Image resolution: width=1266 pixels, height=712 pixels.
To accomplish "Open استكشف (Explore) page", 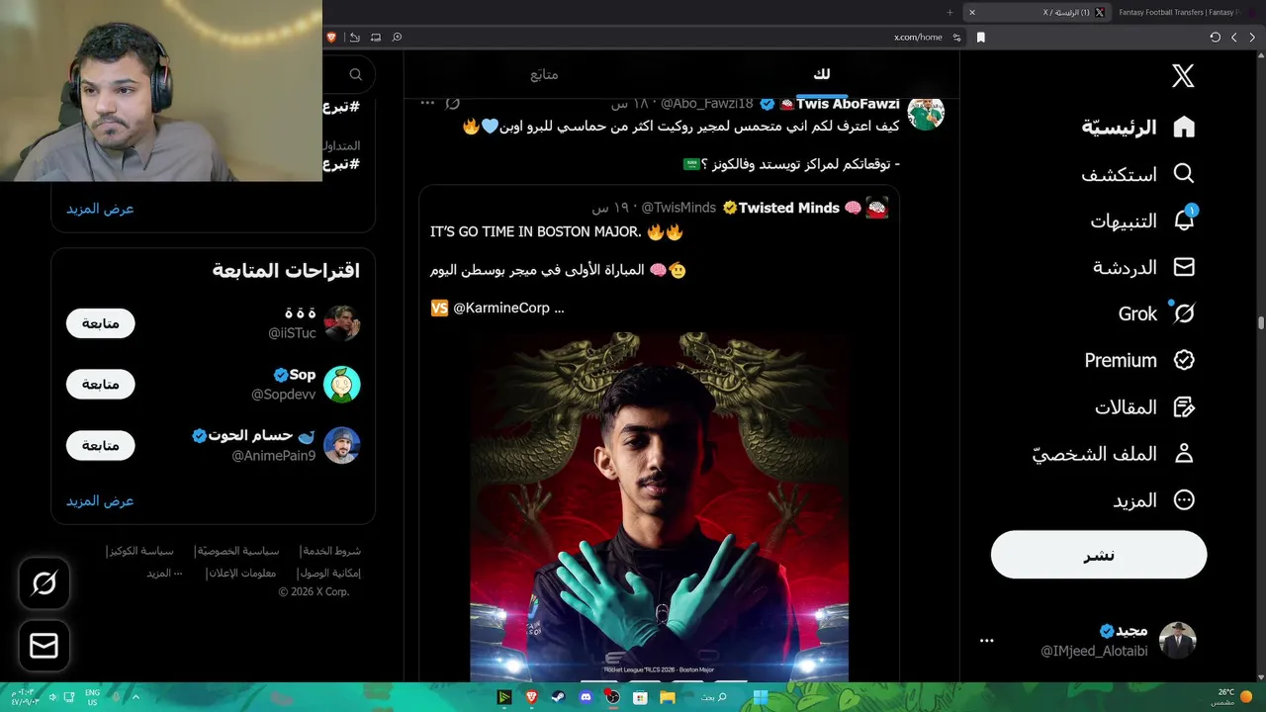I will click(1138, 174).
